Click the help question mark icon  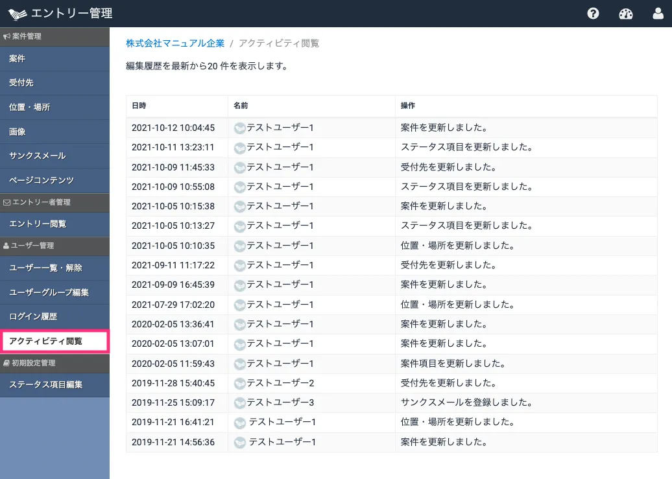[x=593, y=14]
